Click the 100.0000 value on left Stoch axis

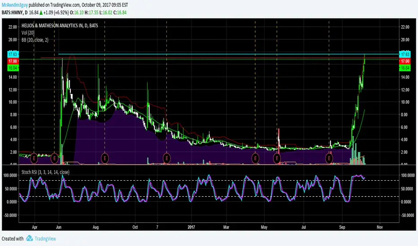point(10,175)
